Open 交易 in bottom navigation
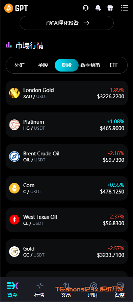This screenshot has height=302, width=133. point(66,289)
